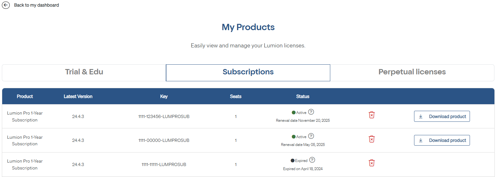Image resolution: width=496 pixels, height=177 pixels.
Task: Click green Active dot for 1111-123456 key
Action: [294, 113]
